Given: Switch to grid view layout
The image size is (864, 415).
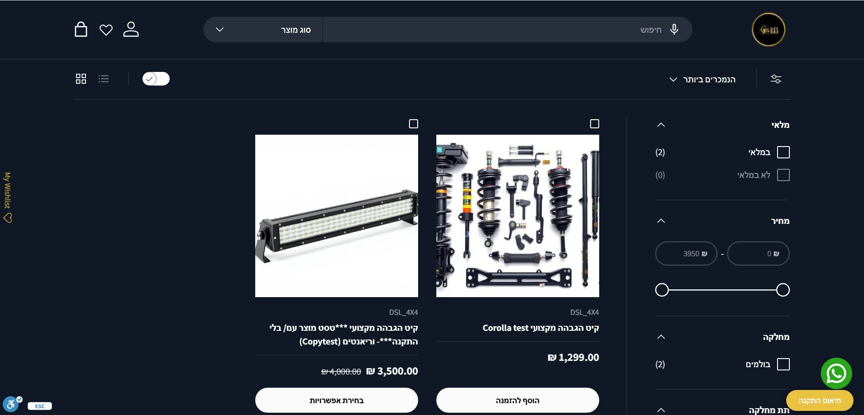Looking at the screenshot, I should click(81, 79).
